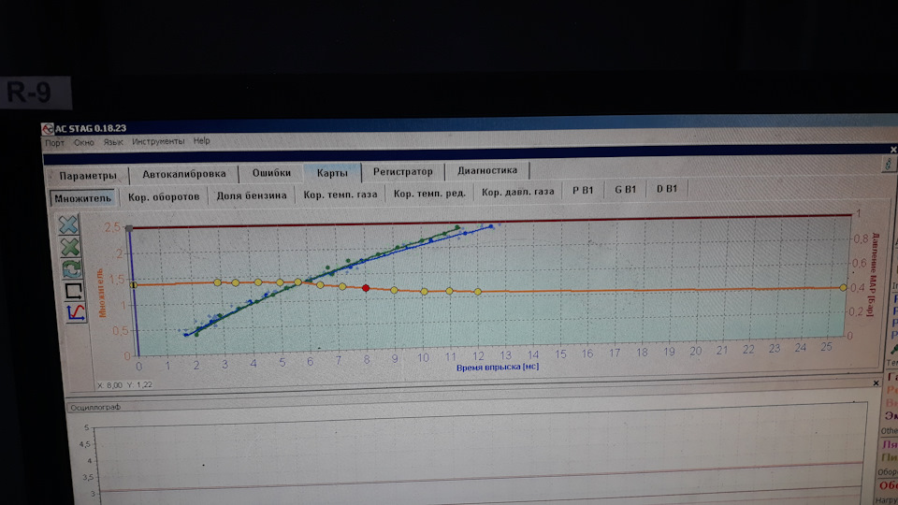This screenshot has width=898, height=505.
Task: Click the Давление MAP [Бар] axis label
Action: pos(874,274)
